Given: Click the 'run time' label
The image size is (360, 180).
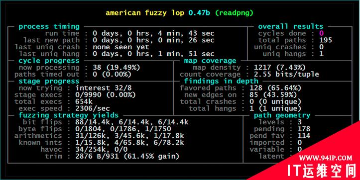Looking at the screenshot, I should coord(62,33).
